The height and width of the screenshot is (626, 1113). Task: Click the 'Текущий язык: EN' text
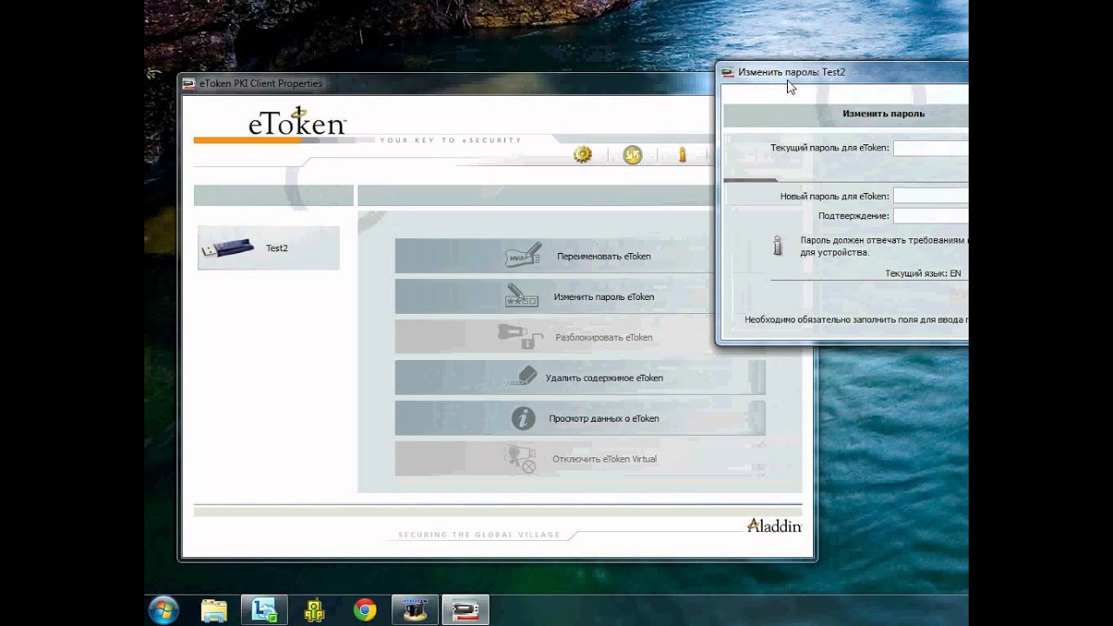[923, 273]
